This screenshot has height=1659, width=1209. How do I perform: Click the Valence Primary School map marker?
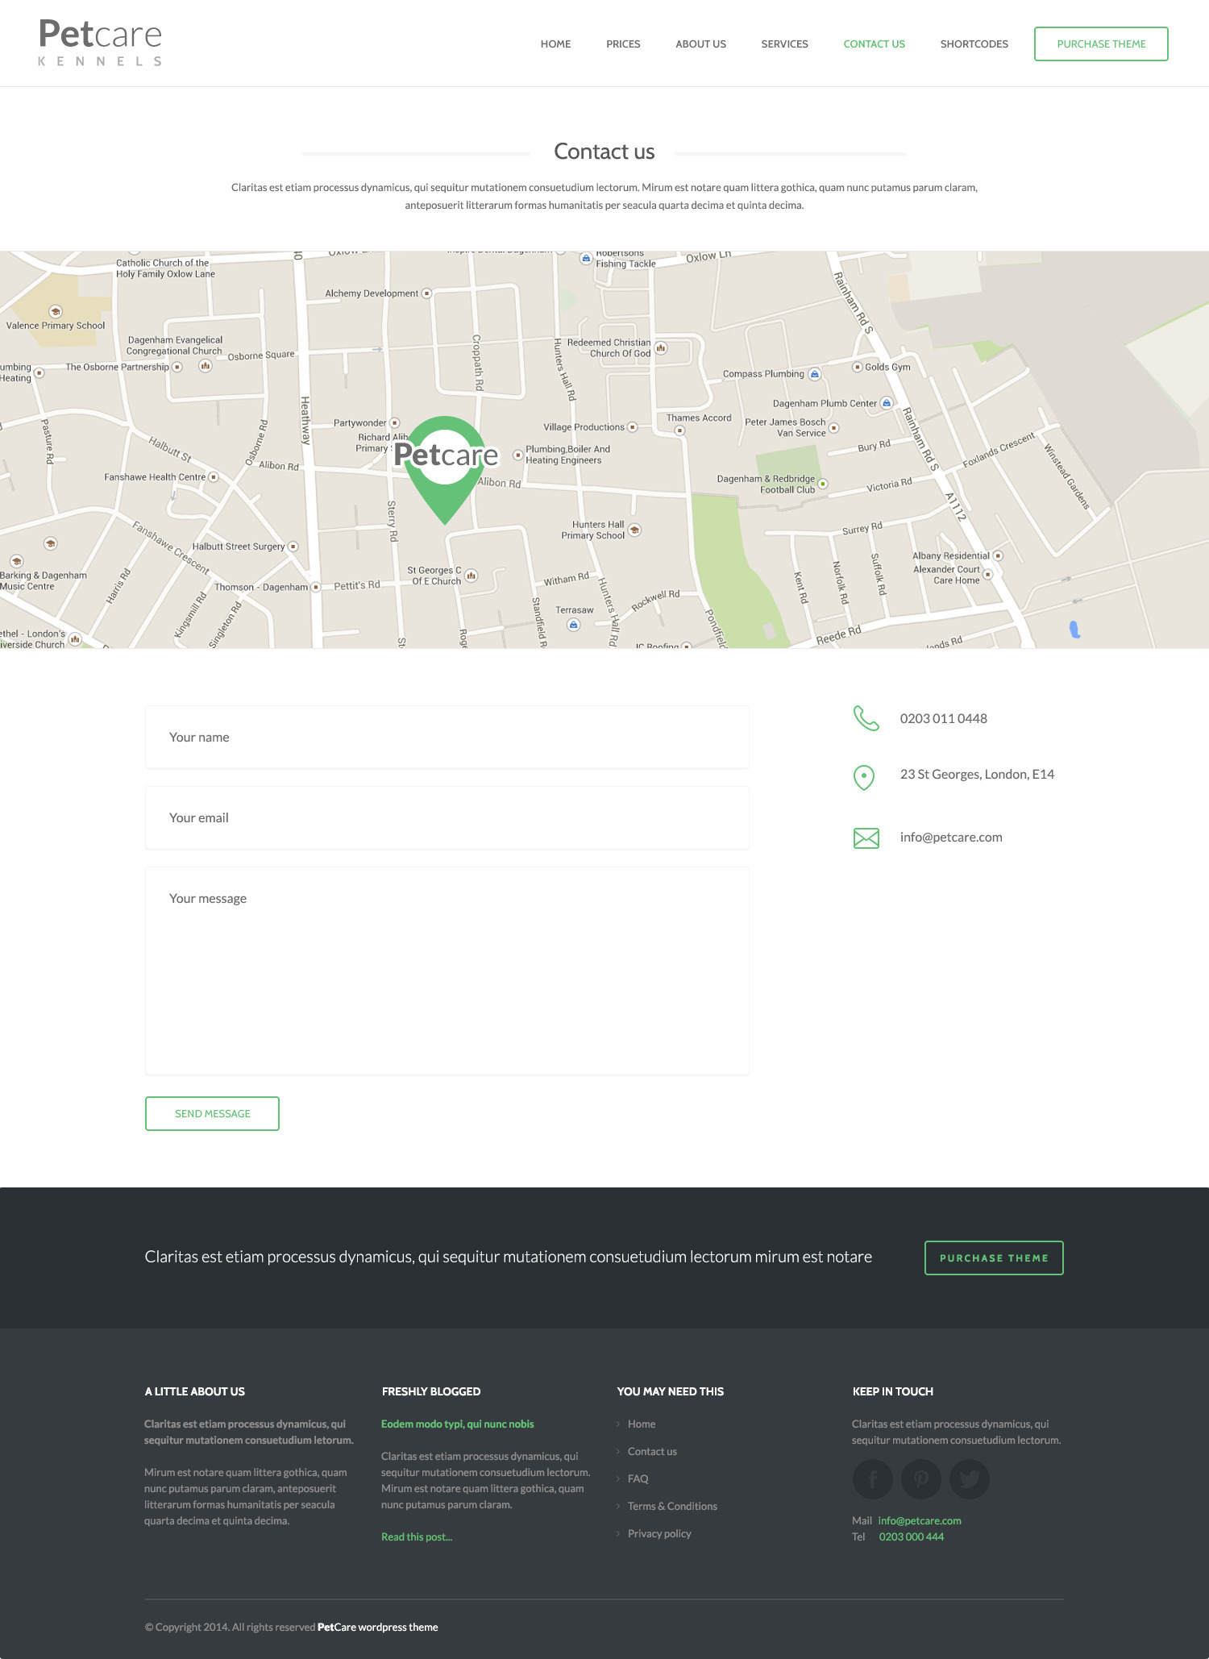[56, 311]
